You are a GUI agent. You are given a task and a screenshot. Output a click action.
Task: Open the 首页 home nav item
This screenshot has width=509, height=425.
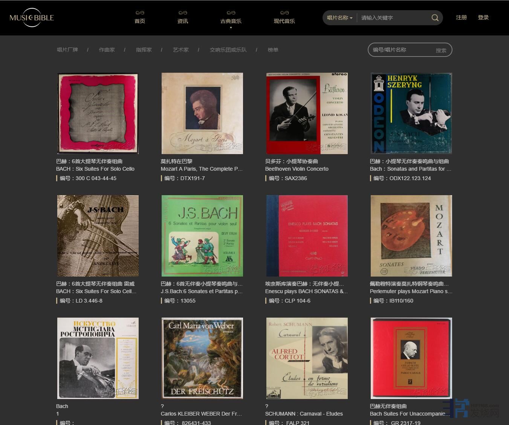140,18
